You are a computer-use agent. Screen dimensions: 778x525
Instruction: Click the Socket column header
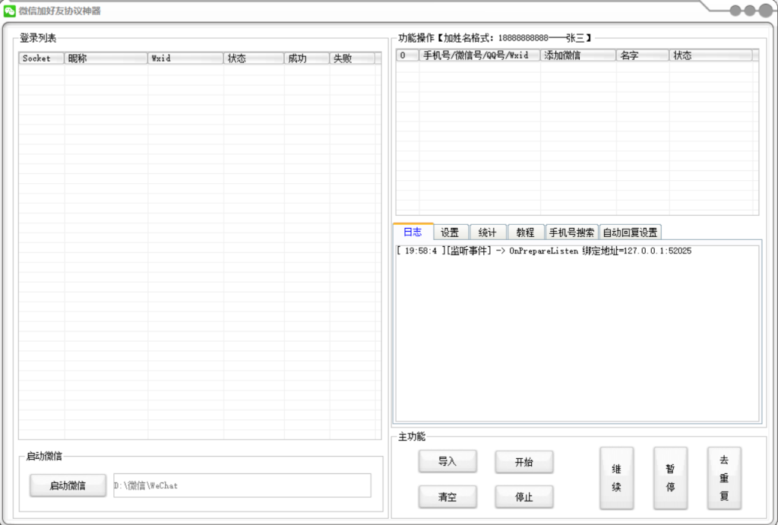coord(41,59)
